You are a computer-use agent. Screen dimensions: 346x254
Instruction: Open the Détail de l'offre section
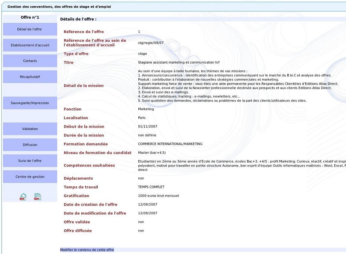pos(30,29)
